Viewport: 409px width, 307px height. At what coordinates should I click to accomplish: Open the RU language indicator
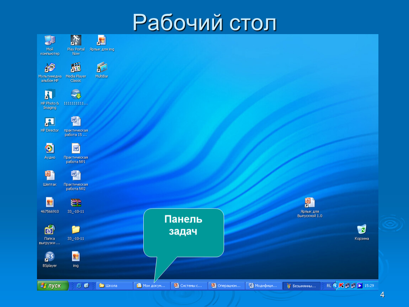(x=329, y=285)
